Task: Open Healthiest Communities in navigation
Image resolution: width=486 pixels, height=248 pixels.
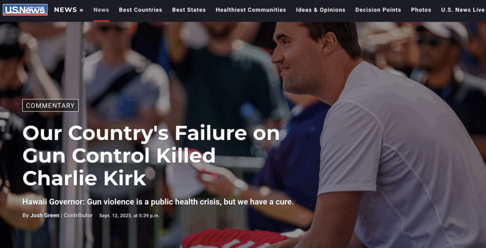Action: pyautogui.click(x=251, y=10)
